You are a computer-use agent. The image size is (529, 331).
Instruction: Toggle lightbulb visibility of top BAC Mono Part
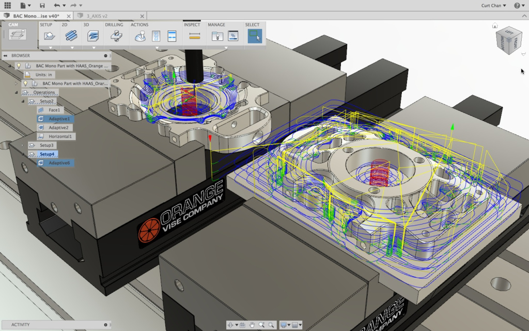coord(19,66)
